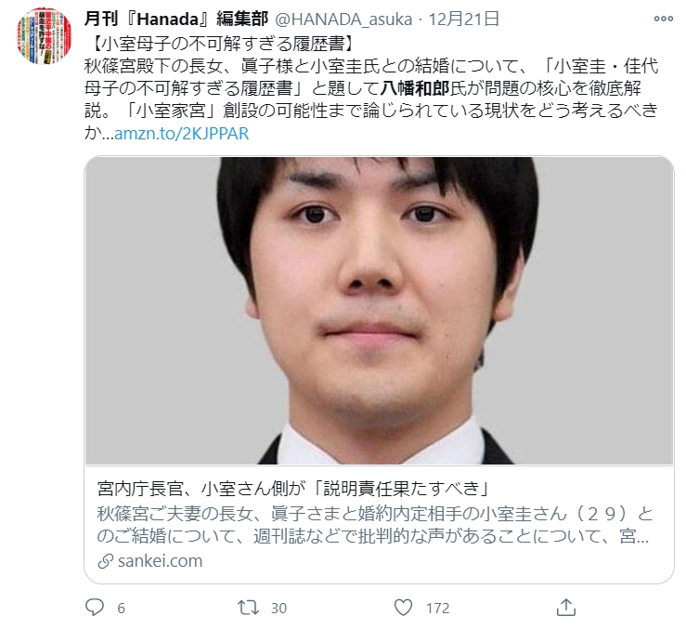Click the article card portrait image
Viewport: 686px width, 629px height.
click(379, 310)
